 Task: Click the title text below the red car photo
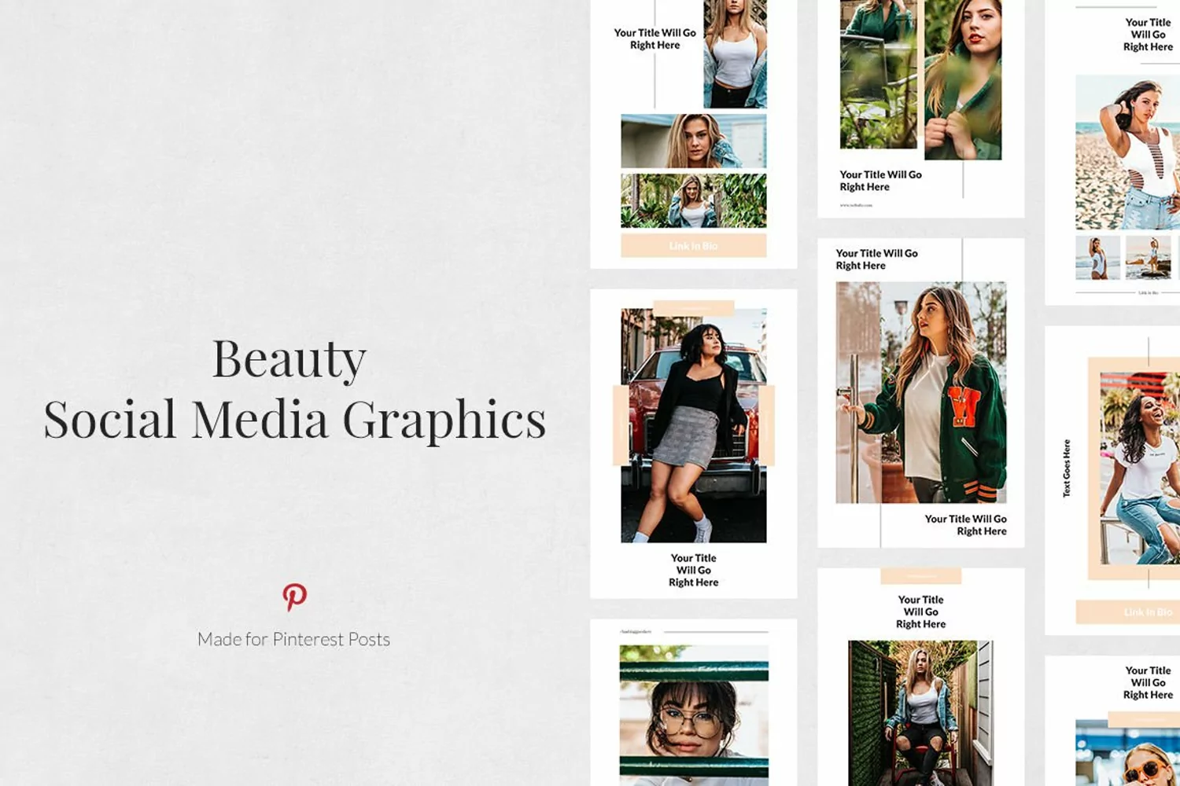pyautogui.click(x=693, y=570)
